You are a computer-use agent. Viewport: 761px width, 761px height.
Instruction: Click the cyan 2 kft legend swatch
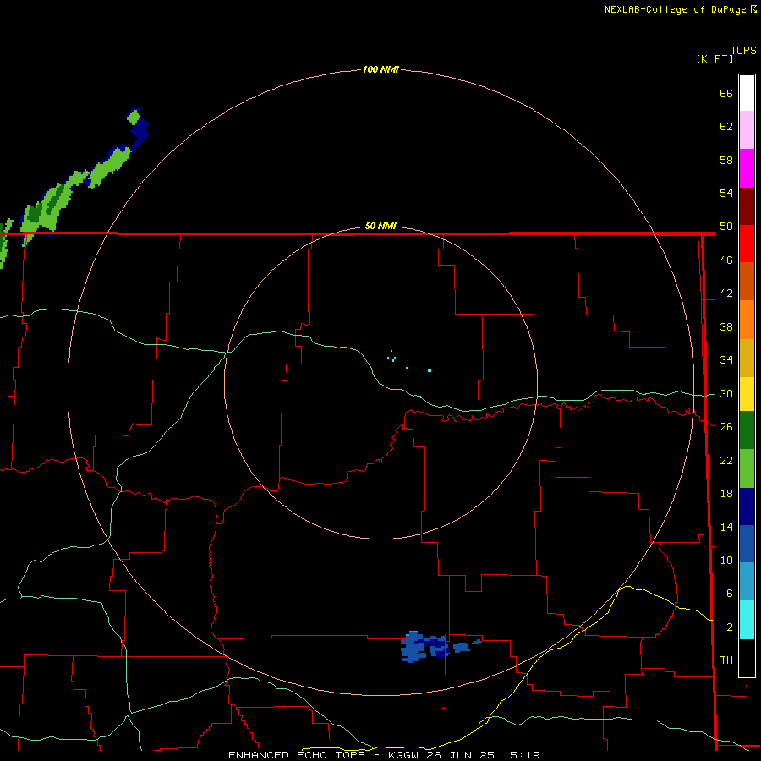click(x=747, y=620)
